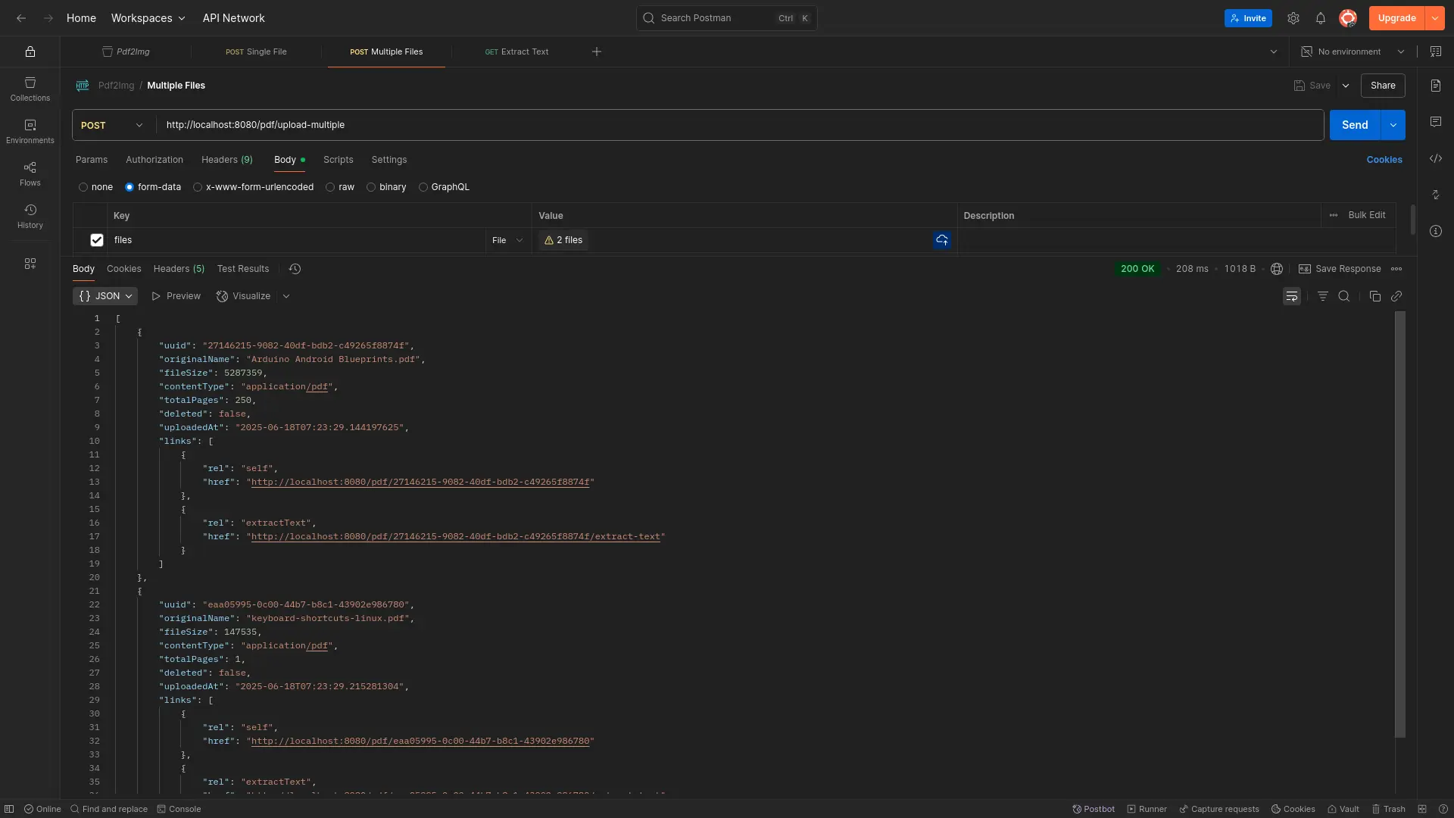The image size is (1454, 818).
Task: Click the Invite button
Action: (1248, 18)
